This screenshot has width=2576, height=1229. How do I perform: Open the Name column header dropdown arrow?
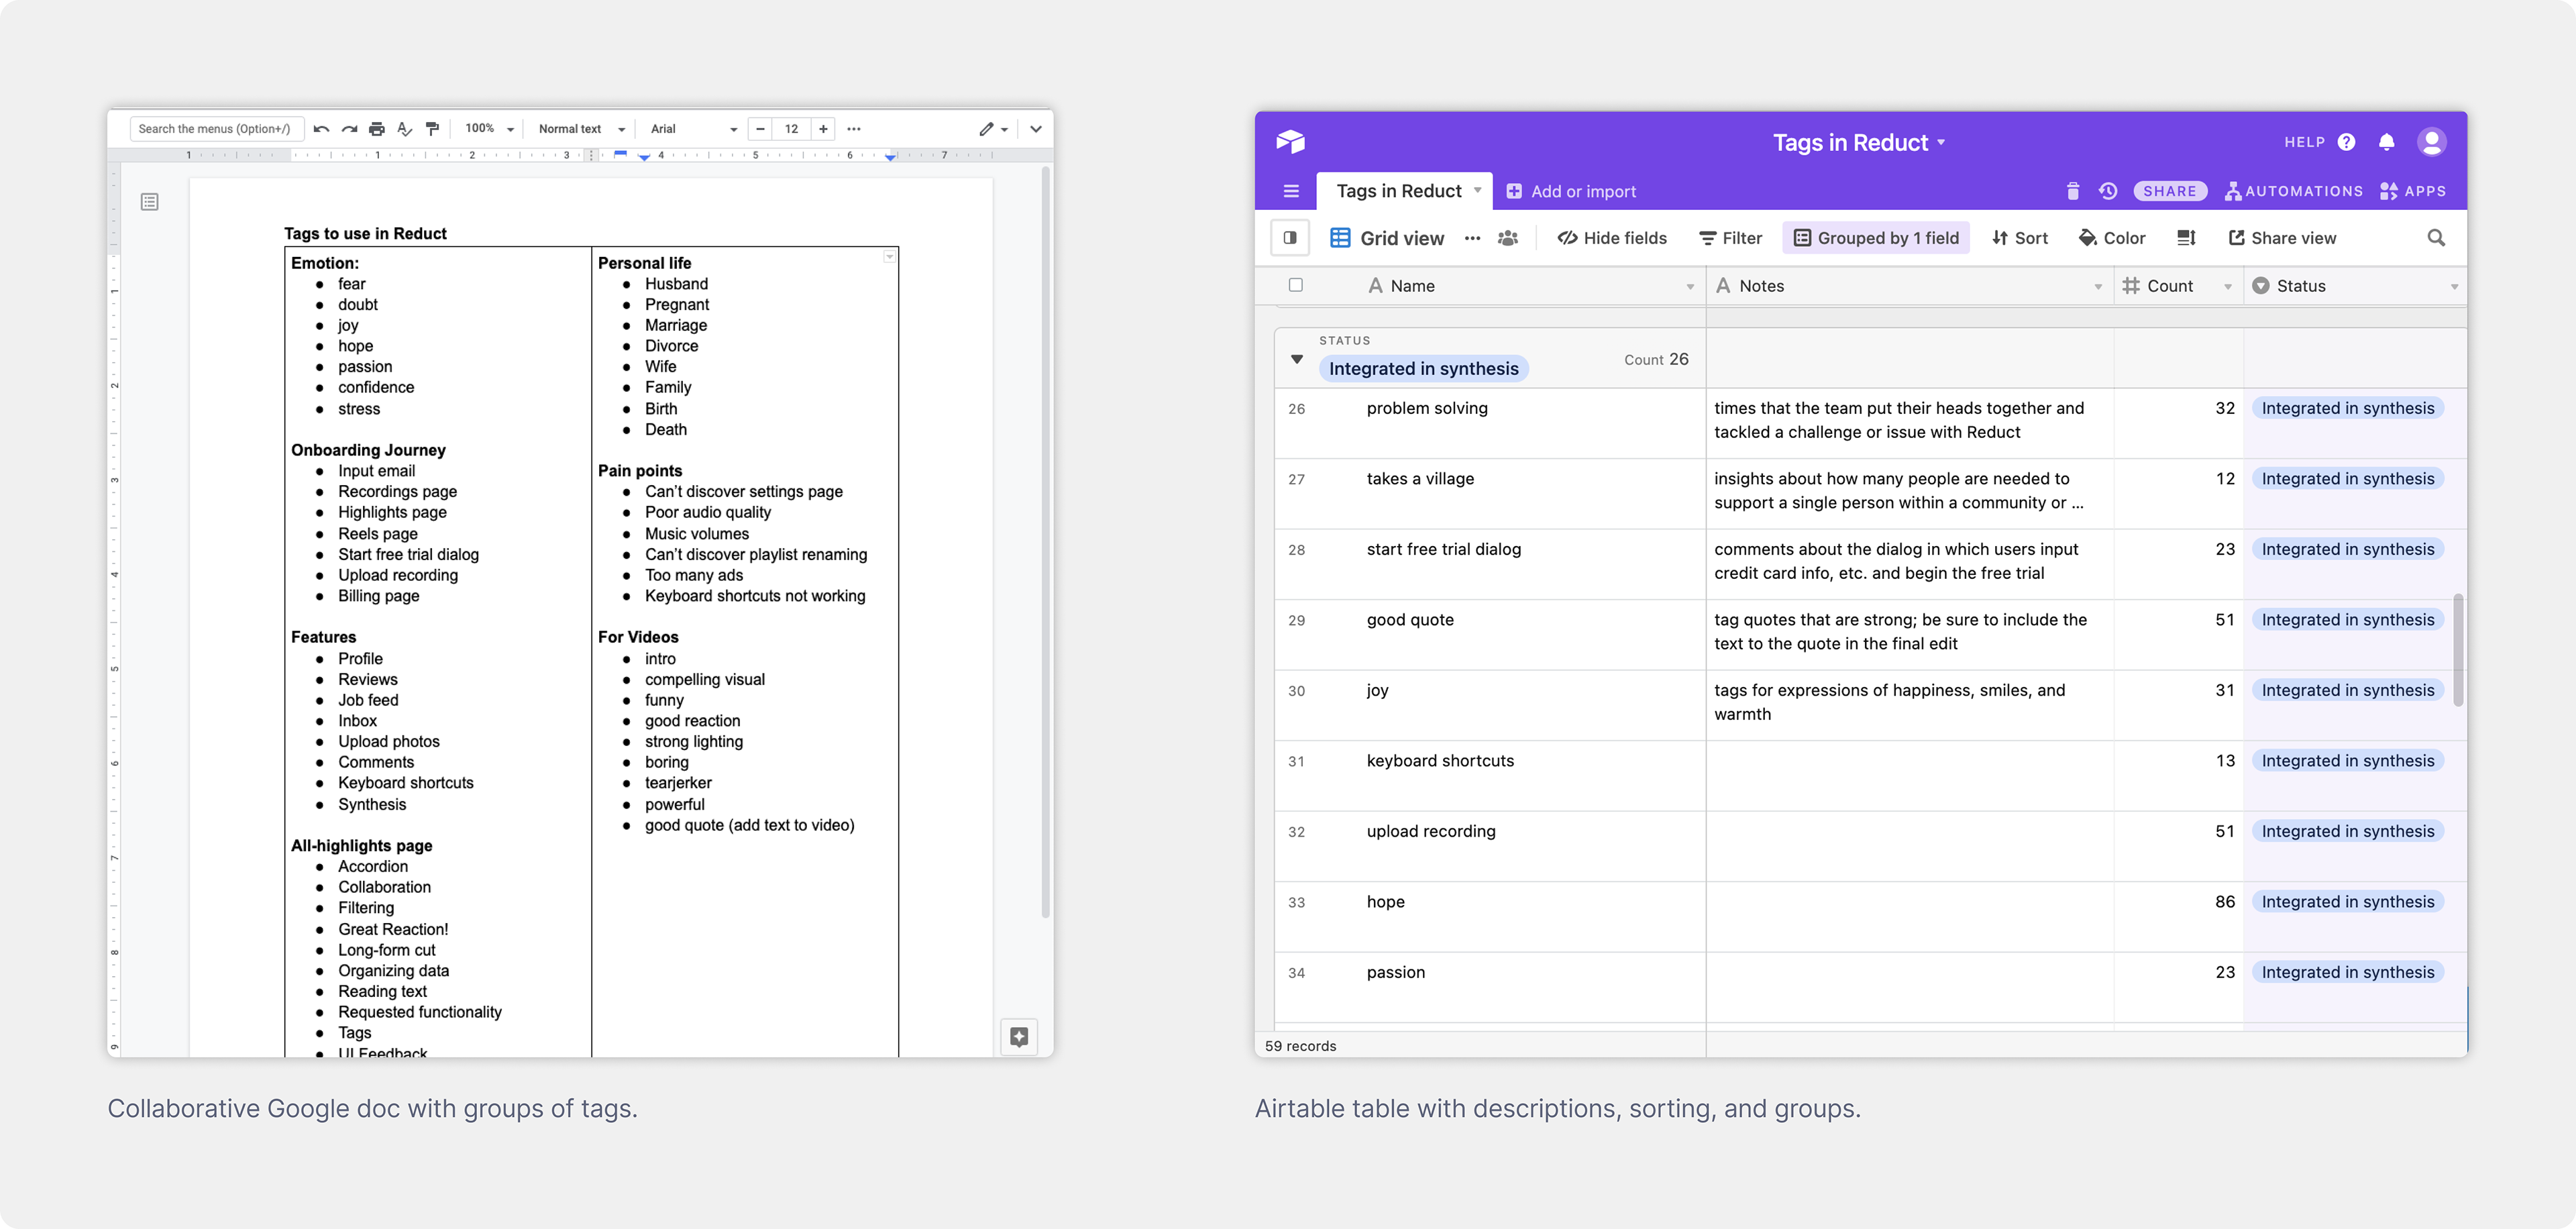(x=1690, y=287)
